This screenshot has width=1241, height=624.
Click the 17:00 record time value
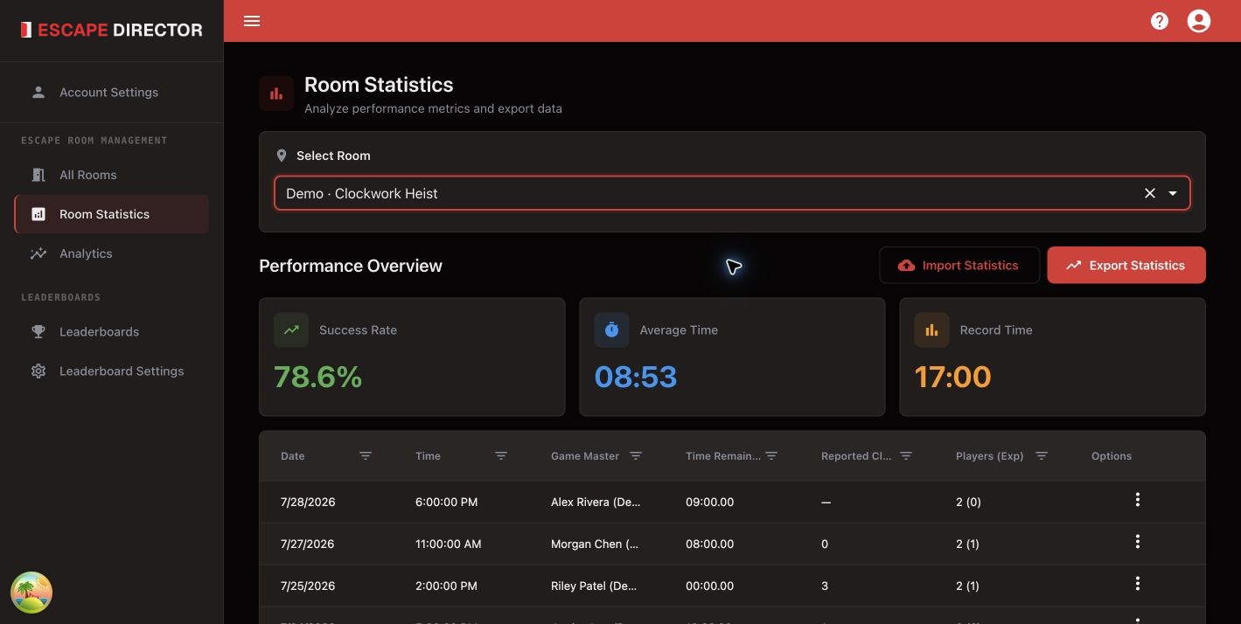[x=952, y=377]
